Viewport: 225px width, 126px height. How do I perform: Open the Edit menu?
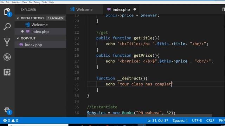(7, 2)
